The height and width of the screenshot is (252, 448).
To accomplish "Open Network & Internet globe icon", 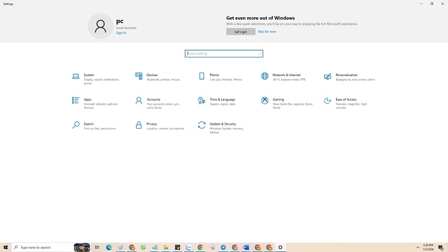I will 264,76.
